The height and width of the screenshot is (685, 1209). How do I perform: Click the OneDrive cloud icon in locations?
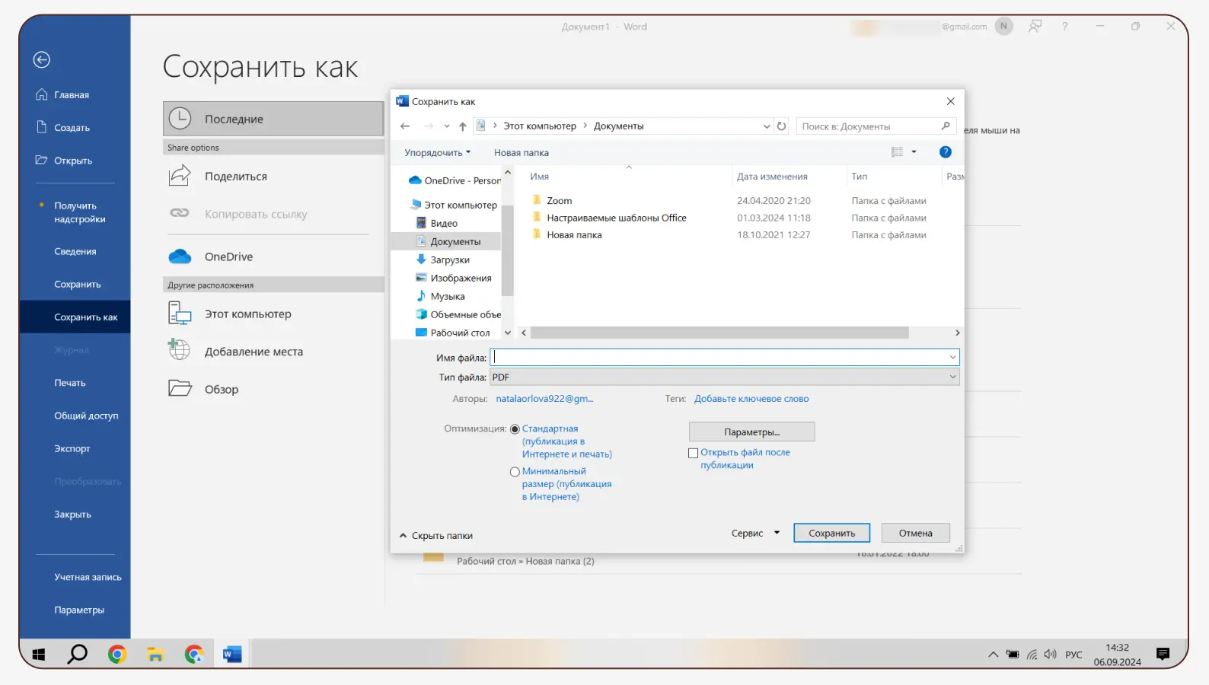pos(180,256)
